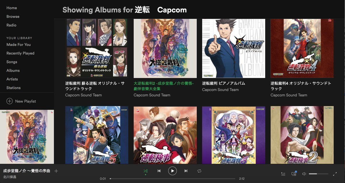Open now playing cover art in sidebar

(27, 137)
